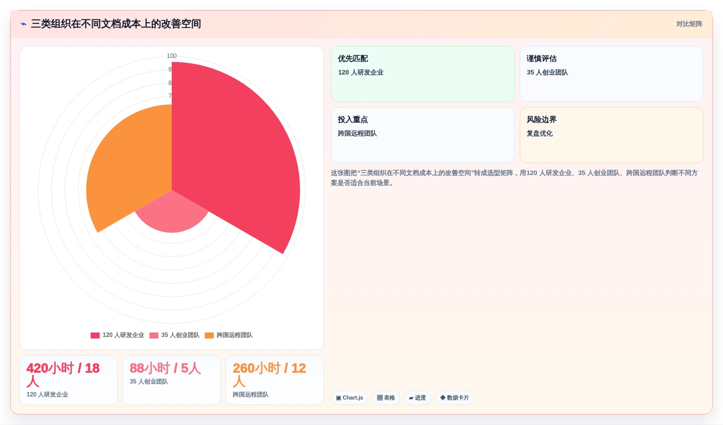Click the small pink polar chart segment
723x425 pixels.
(x=172, y=215)
